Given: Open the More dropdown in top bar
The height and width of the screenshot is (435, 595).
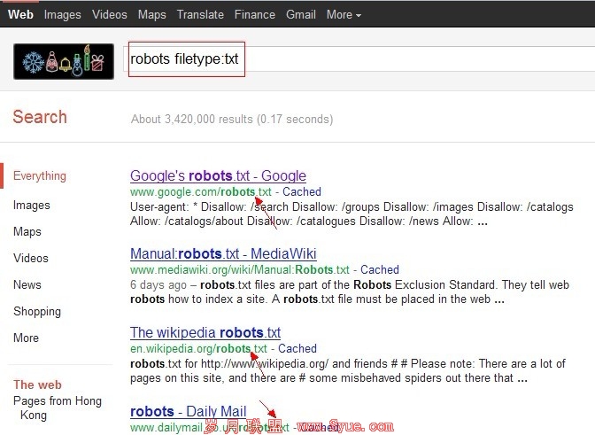Looking at the screenshot, I should tap(344, 14).
